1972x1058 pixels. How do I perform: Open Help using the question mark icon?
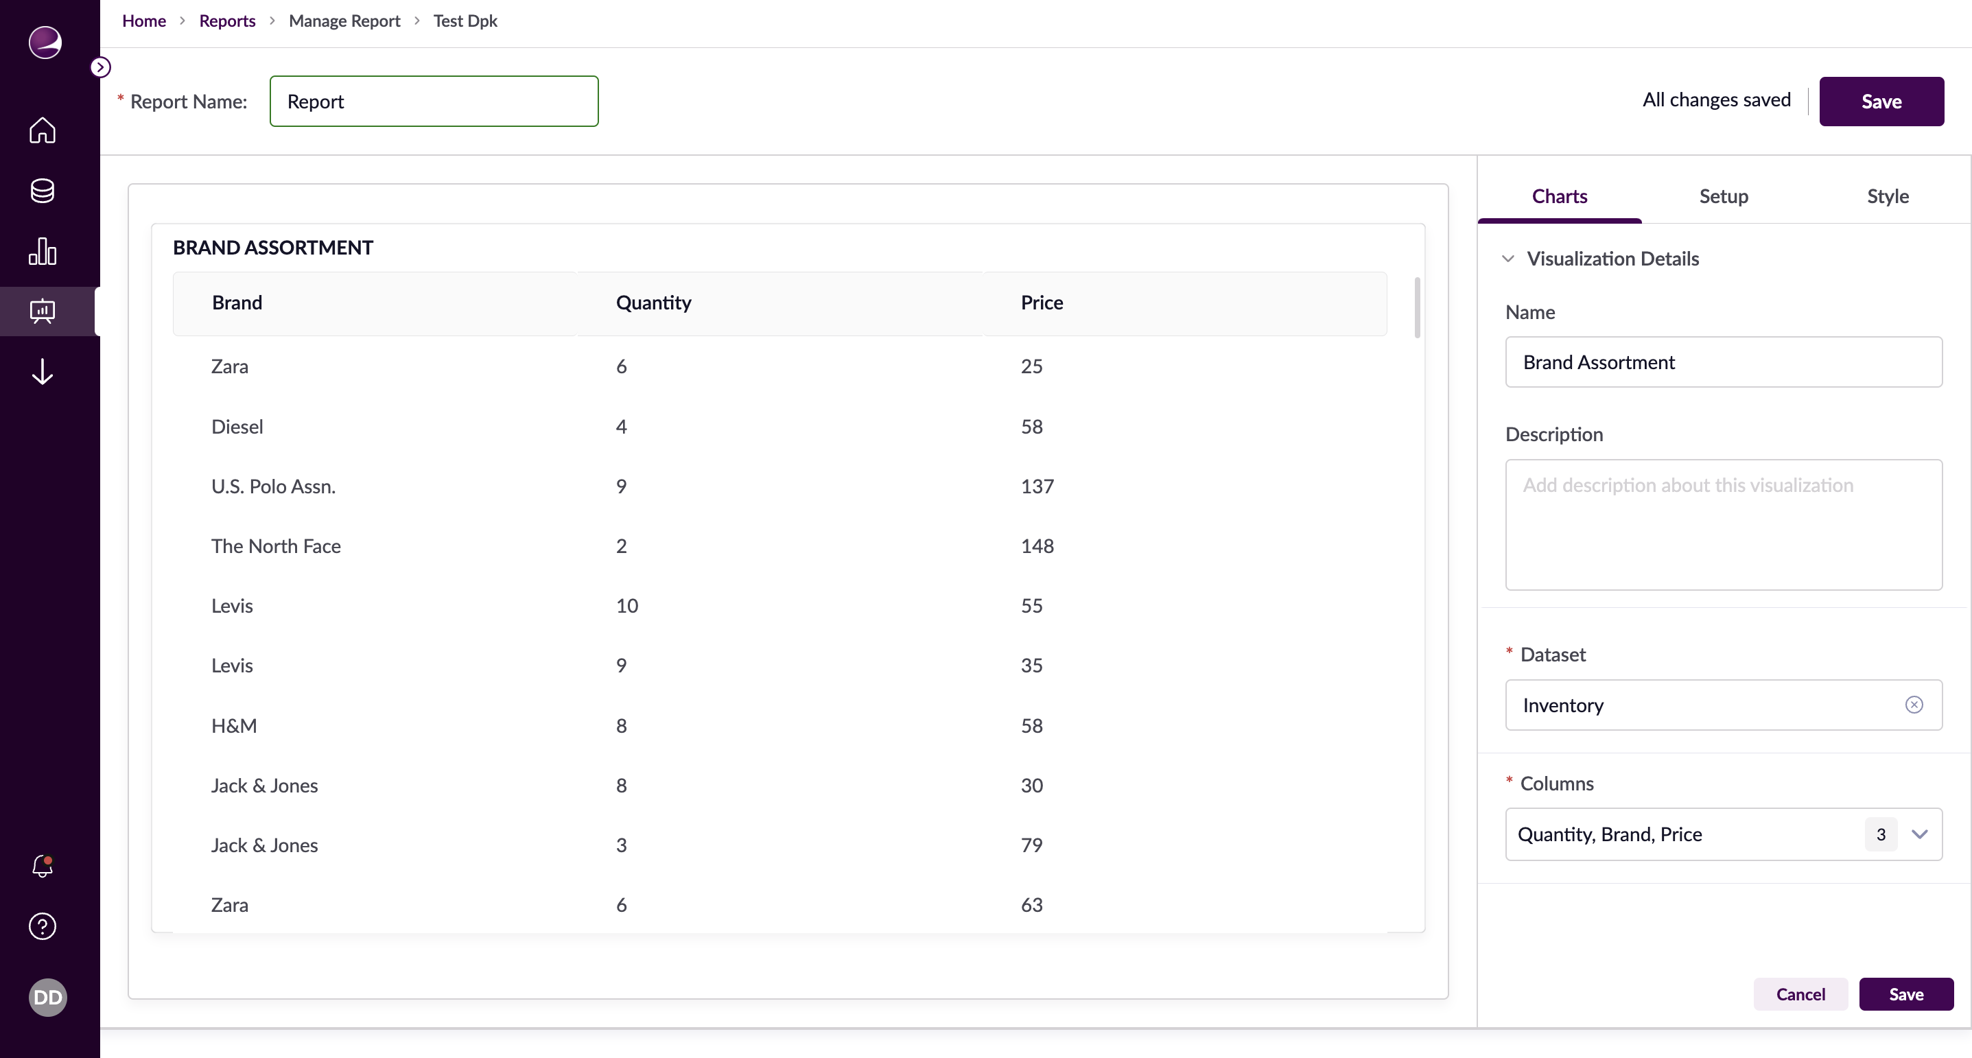[43, 926]
